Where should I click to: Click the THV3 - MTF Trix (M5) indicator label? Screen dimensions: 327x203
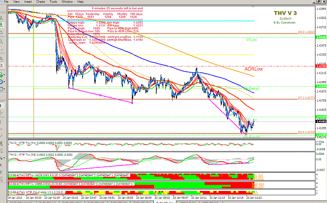pyautogui.click(x=41, y=154)
